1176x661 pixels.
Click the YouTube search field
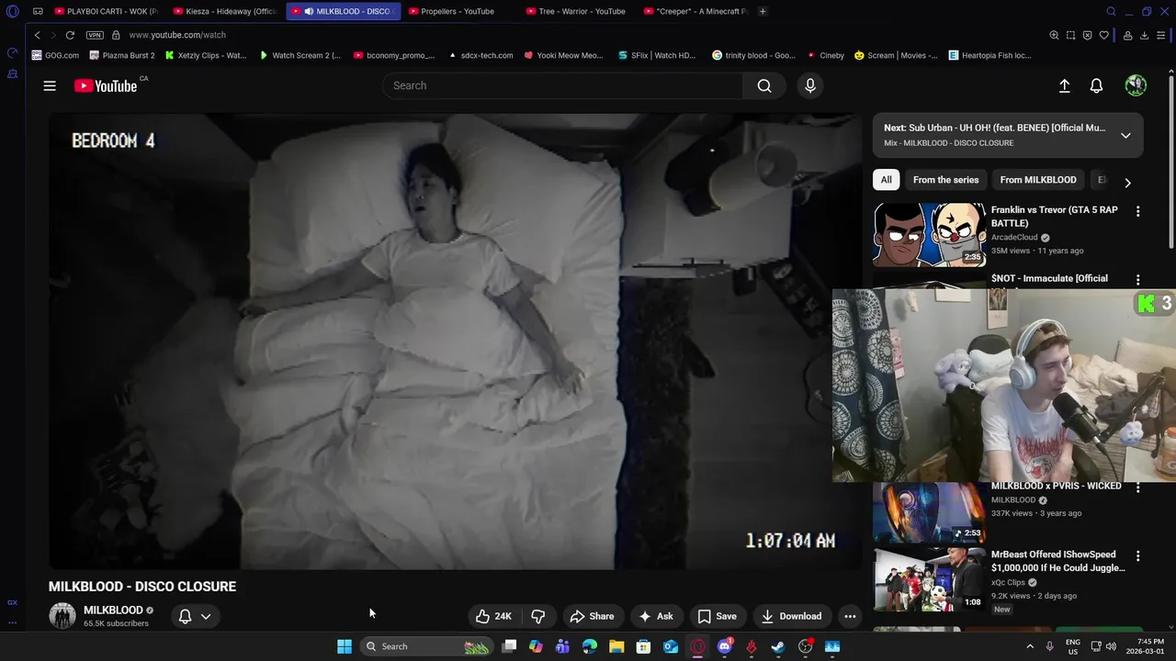coord(563,85)
